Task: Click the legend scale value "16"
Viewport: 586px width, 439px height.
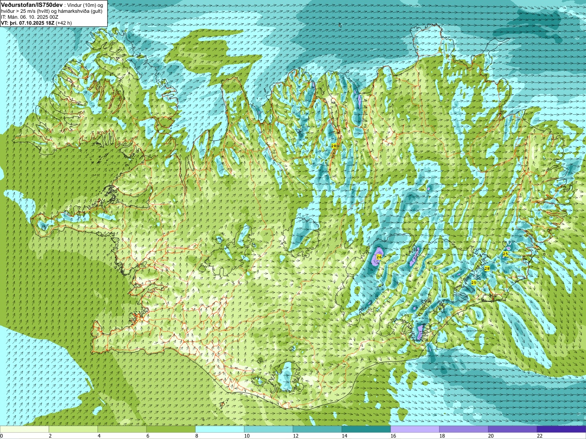Action: coord(393,436)
